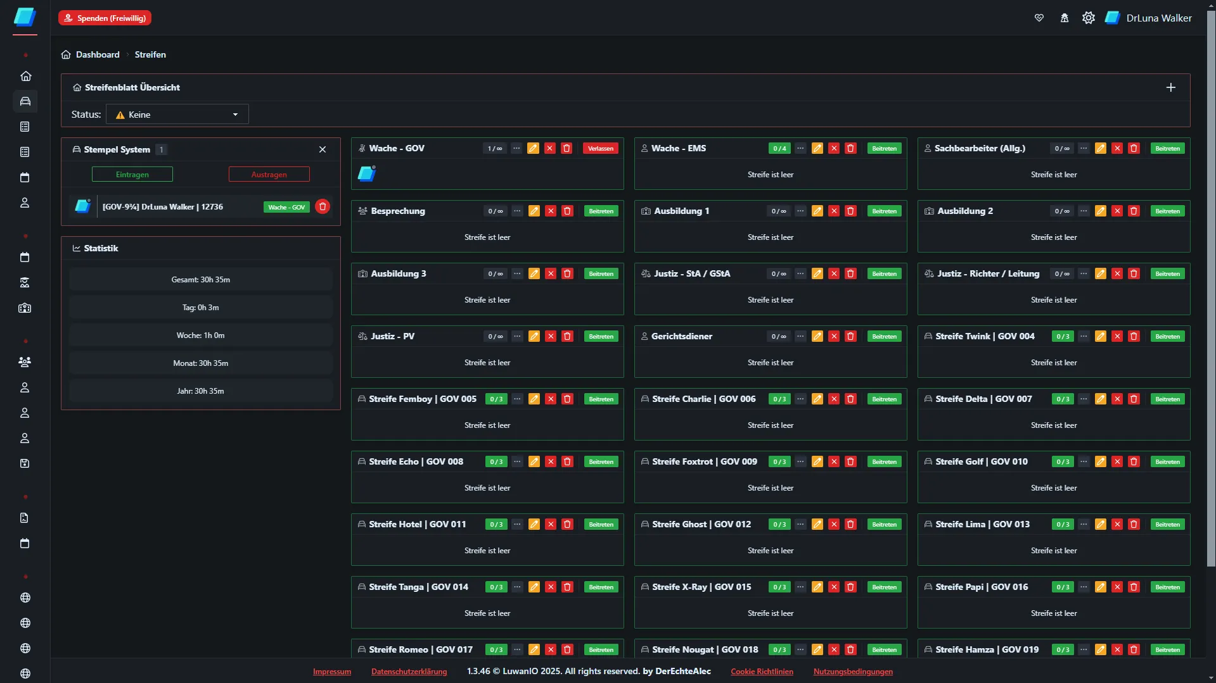
Task: Click the Austragen button to clock out
Action: 269,174
